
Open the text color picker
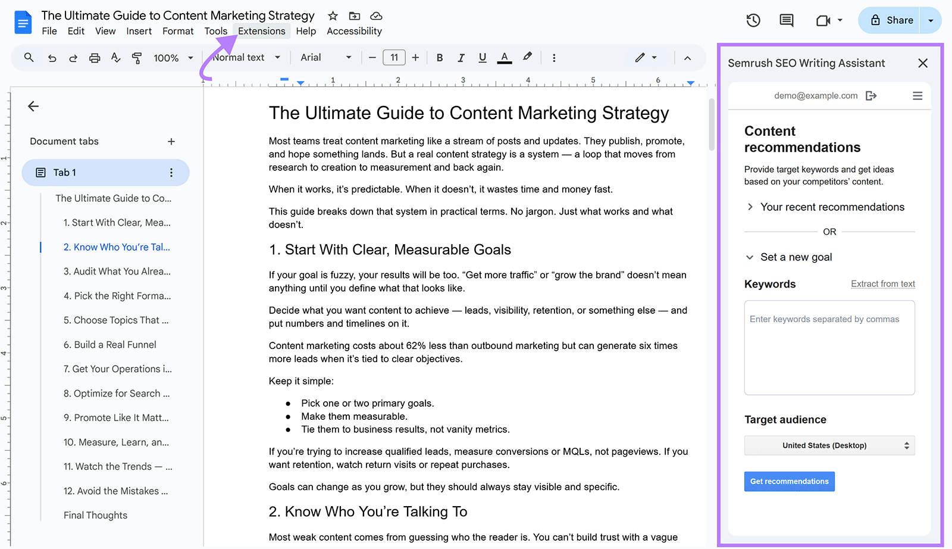coord(504,58)
